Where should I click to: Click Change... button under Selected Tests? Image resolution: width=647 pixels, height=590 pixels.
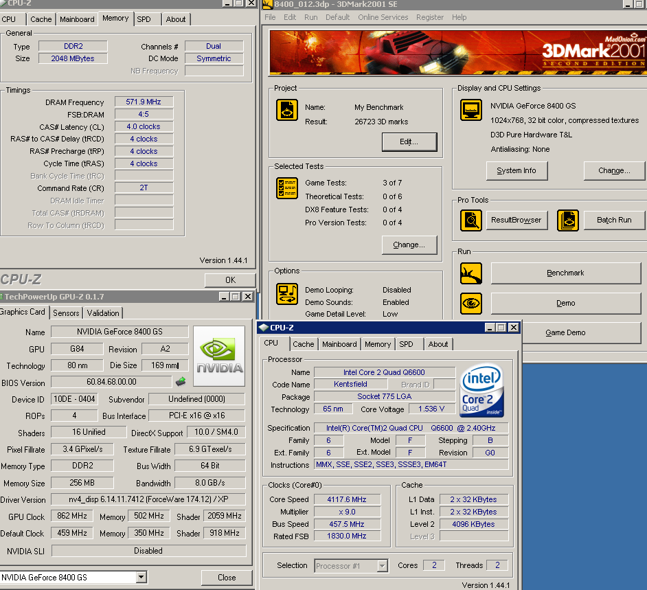[409, 245]
